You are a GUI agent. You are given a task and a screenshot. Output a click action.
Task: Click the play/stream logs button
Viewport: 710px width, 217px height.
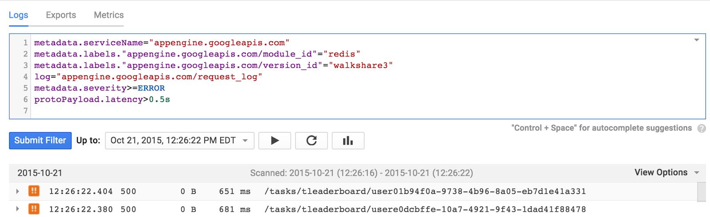pos(275,141)
